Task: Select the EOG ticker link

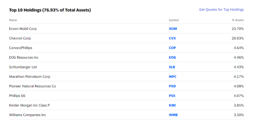Action: [x=172, y=57]
